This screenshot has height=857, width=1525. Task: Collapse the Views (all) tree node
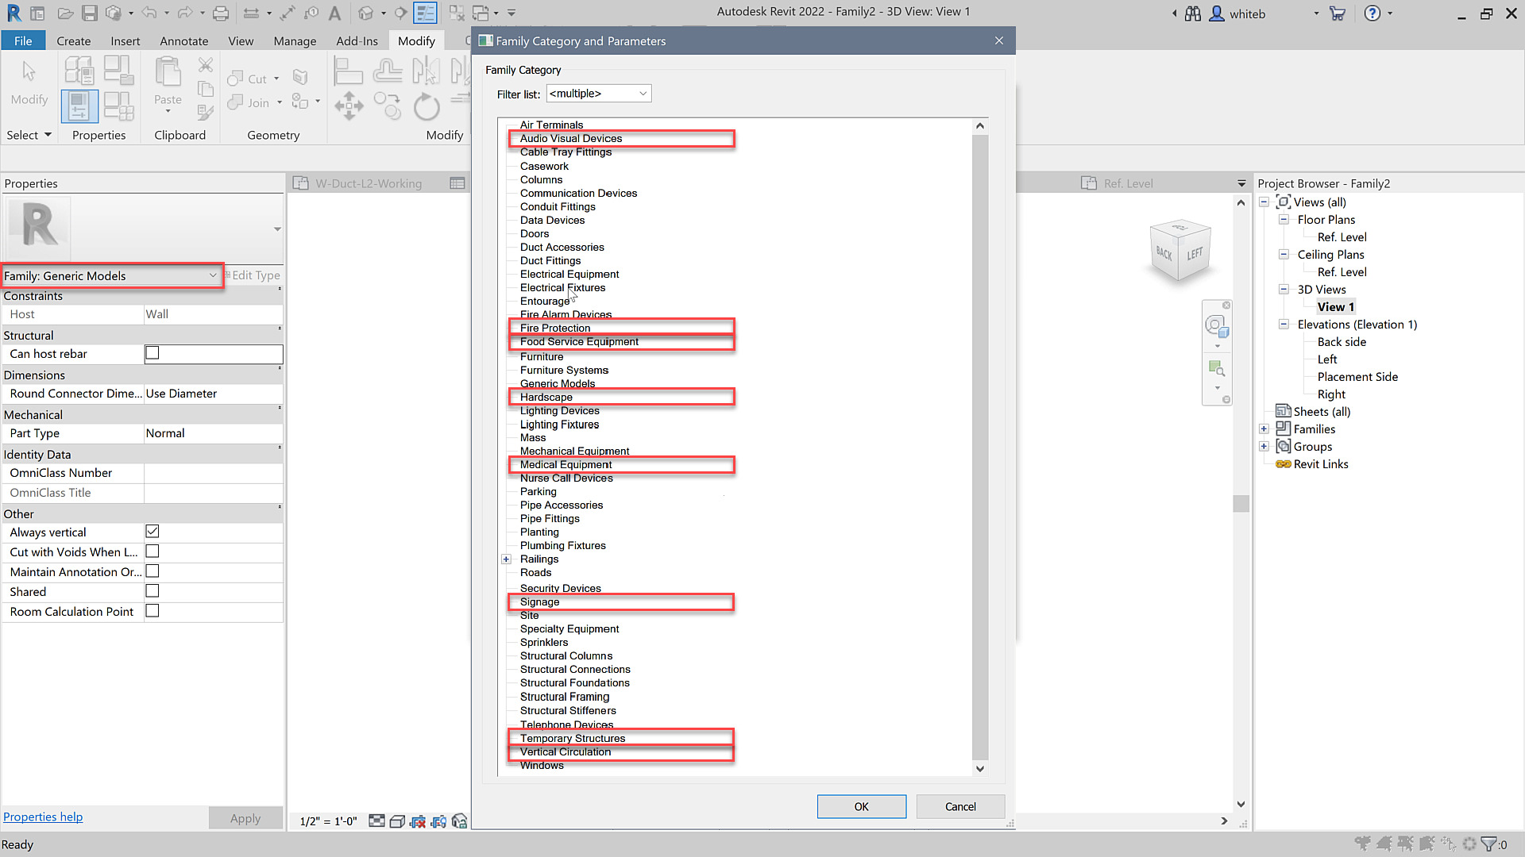point(1264,202)
